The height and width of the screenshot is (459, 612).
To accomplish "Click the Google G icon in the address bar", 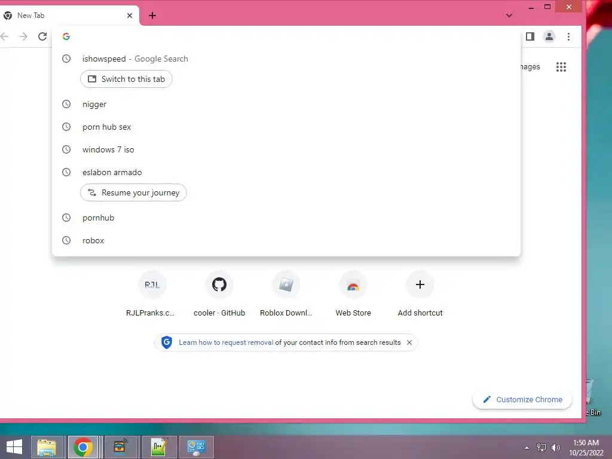I will coord(66,36).
